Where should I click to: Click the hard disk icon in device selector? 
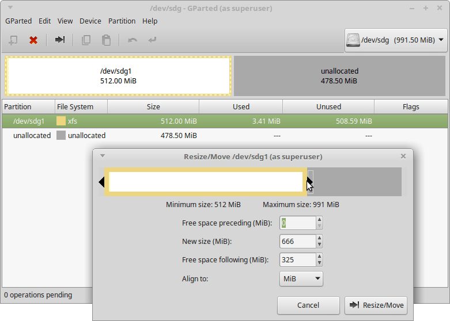tap(353, 40)
